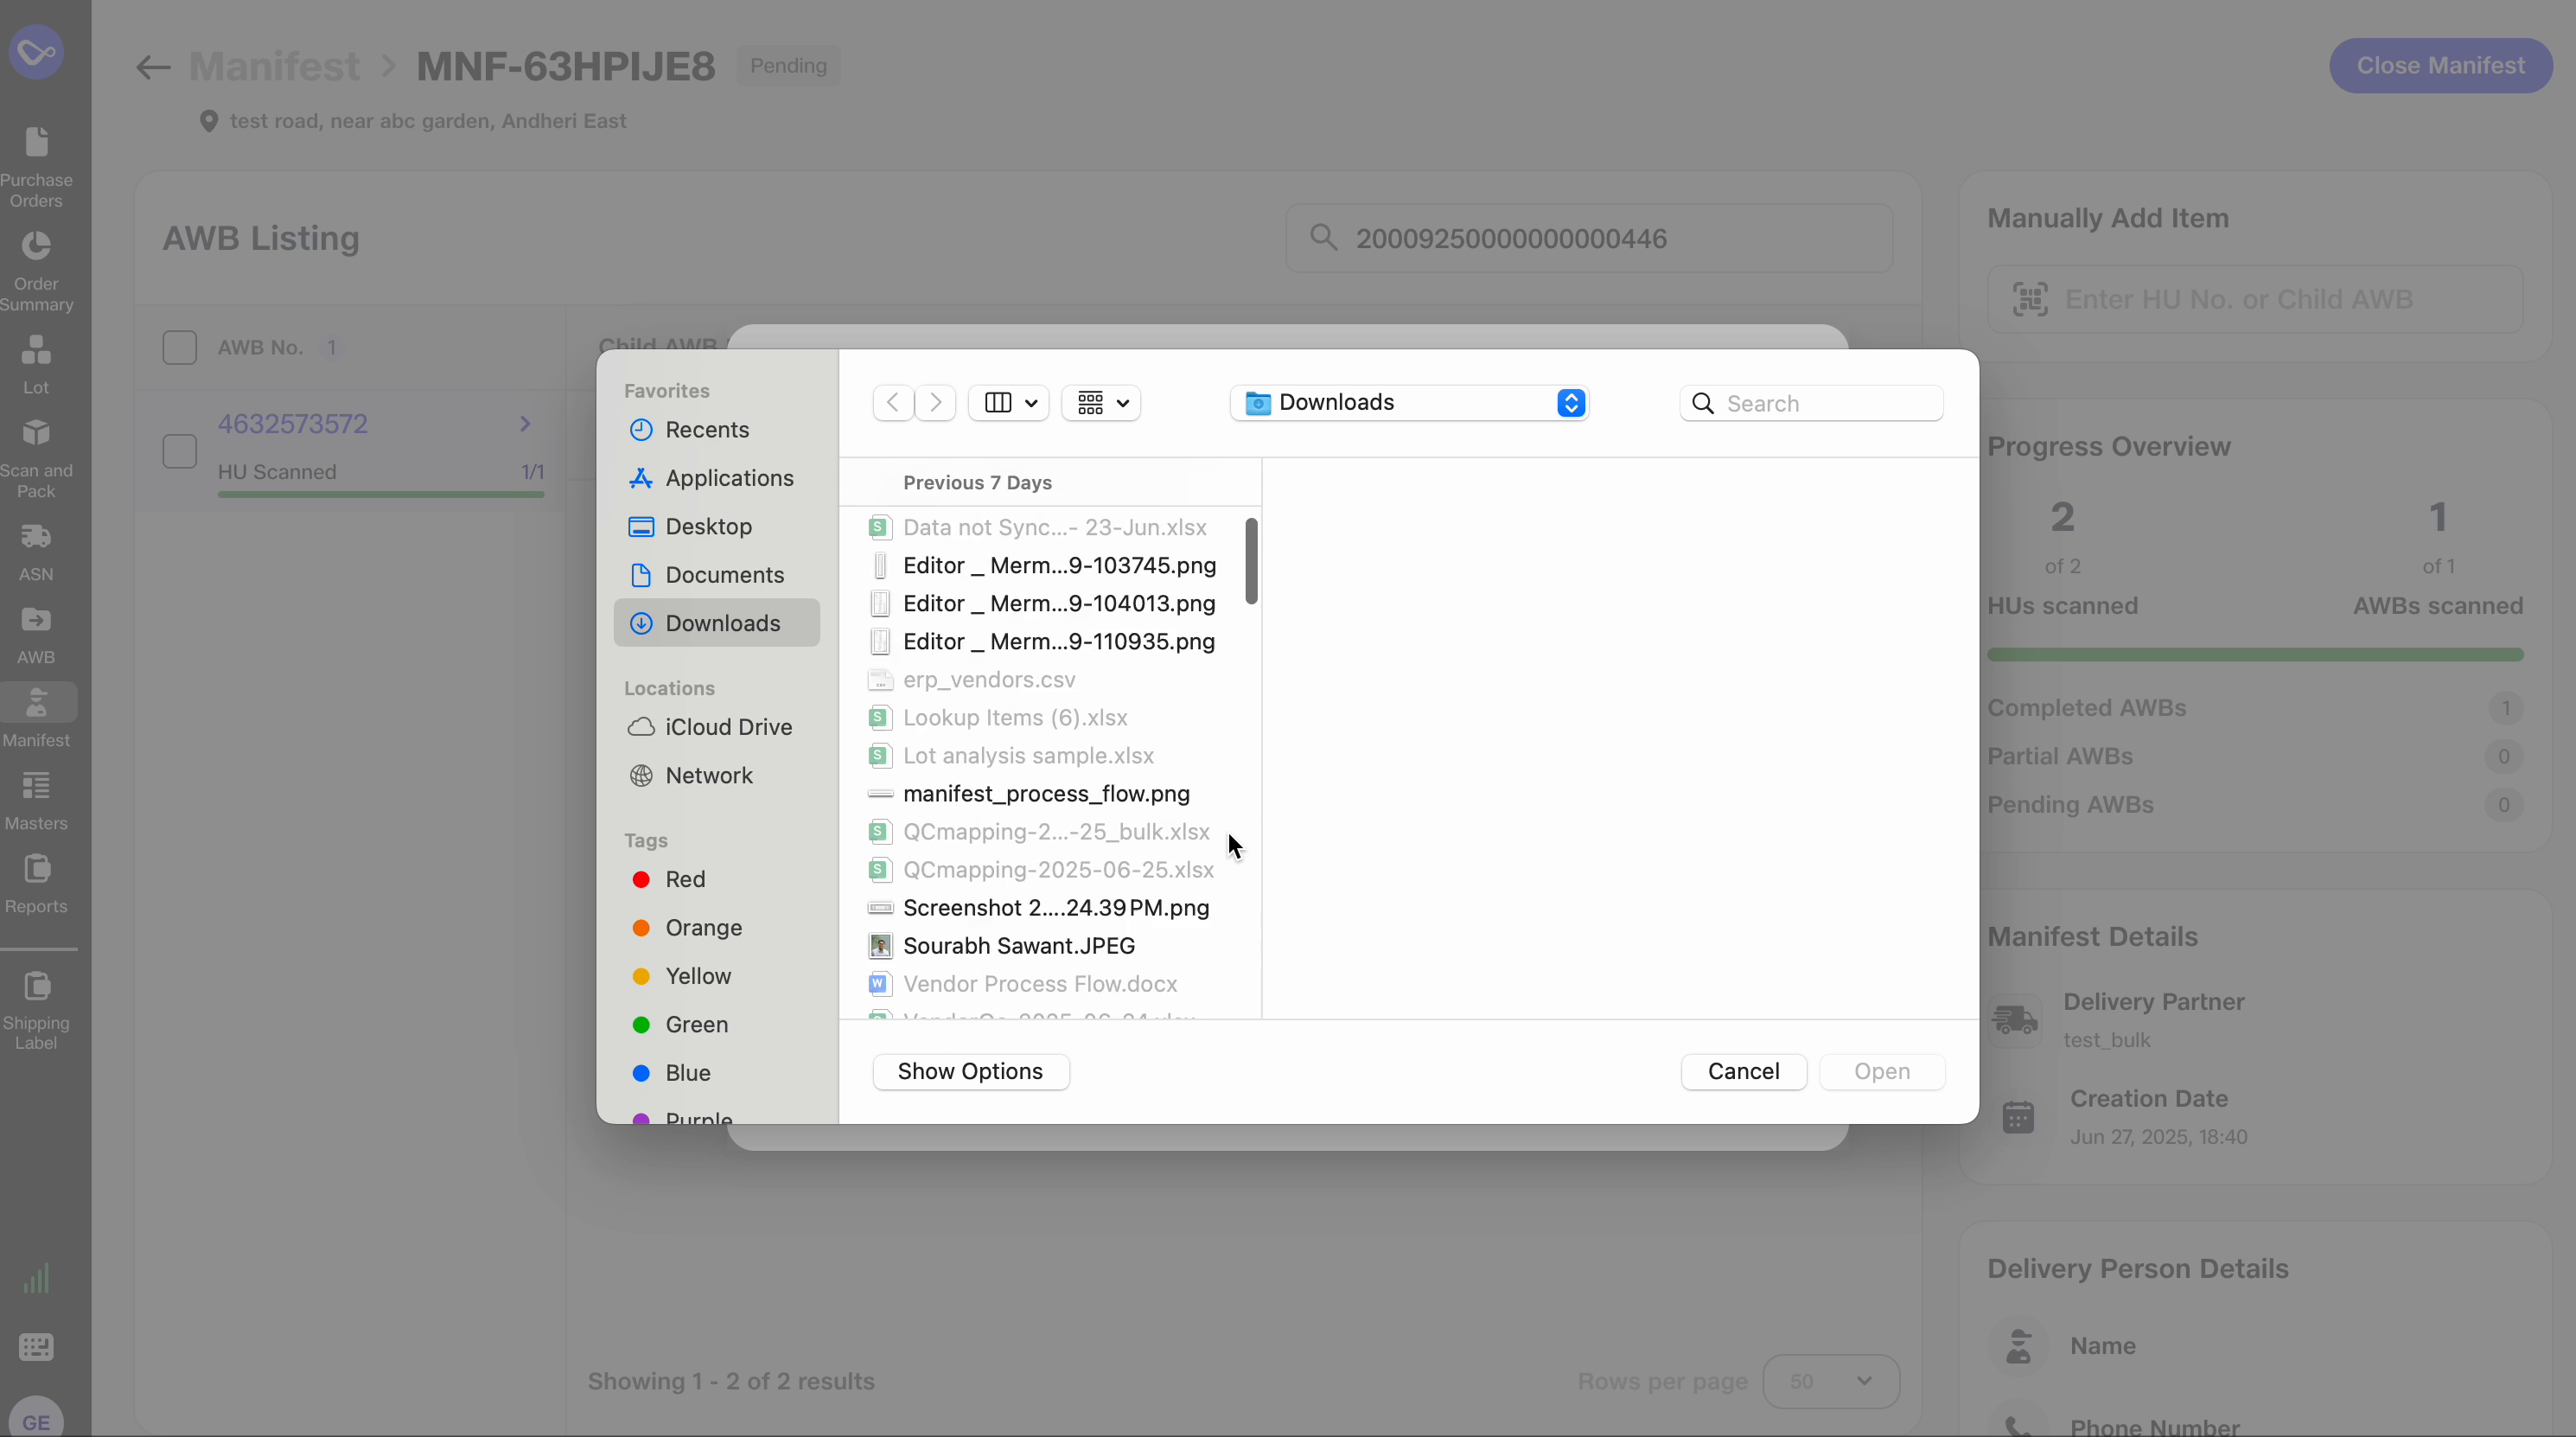Select iCloud Drive under Locations
The image size is (2576, 1437).
(x=726, y=726)
